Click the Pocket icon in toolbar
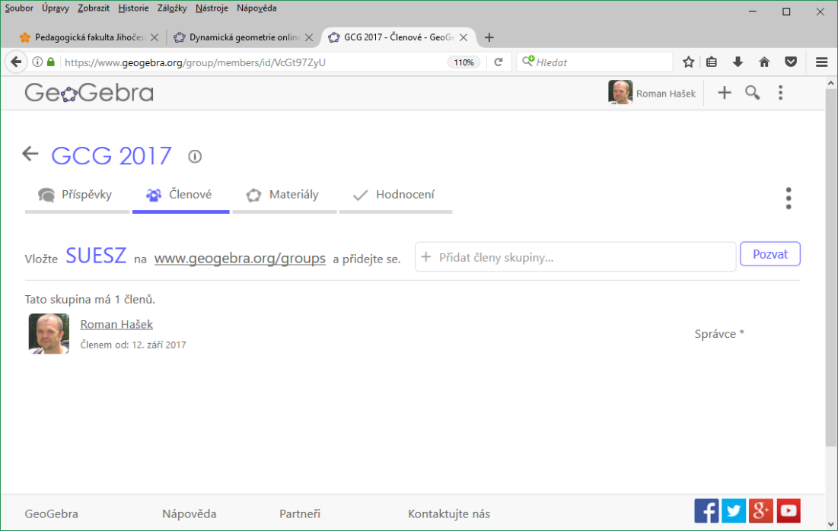The image size is (838, 531). tap(791, 62)
